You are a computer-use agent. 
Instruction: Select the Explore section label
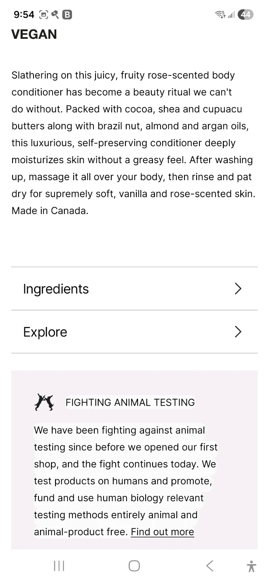45,332
